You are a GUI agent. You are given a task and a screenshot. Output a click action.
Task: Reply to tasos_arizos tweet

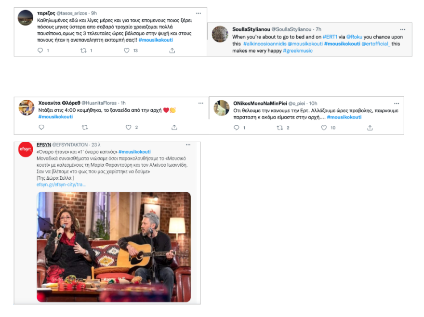40,50
